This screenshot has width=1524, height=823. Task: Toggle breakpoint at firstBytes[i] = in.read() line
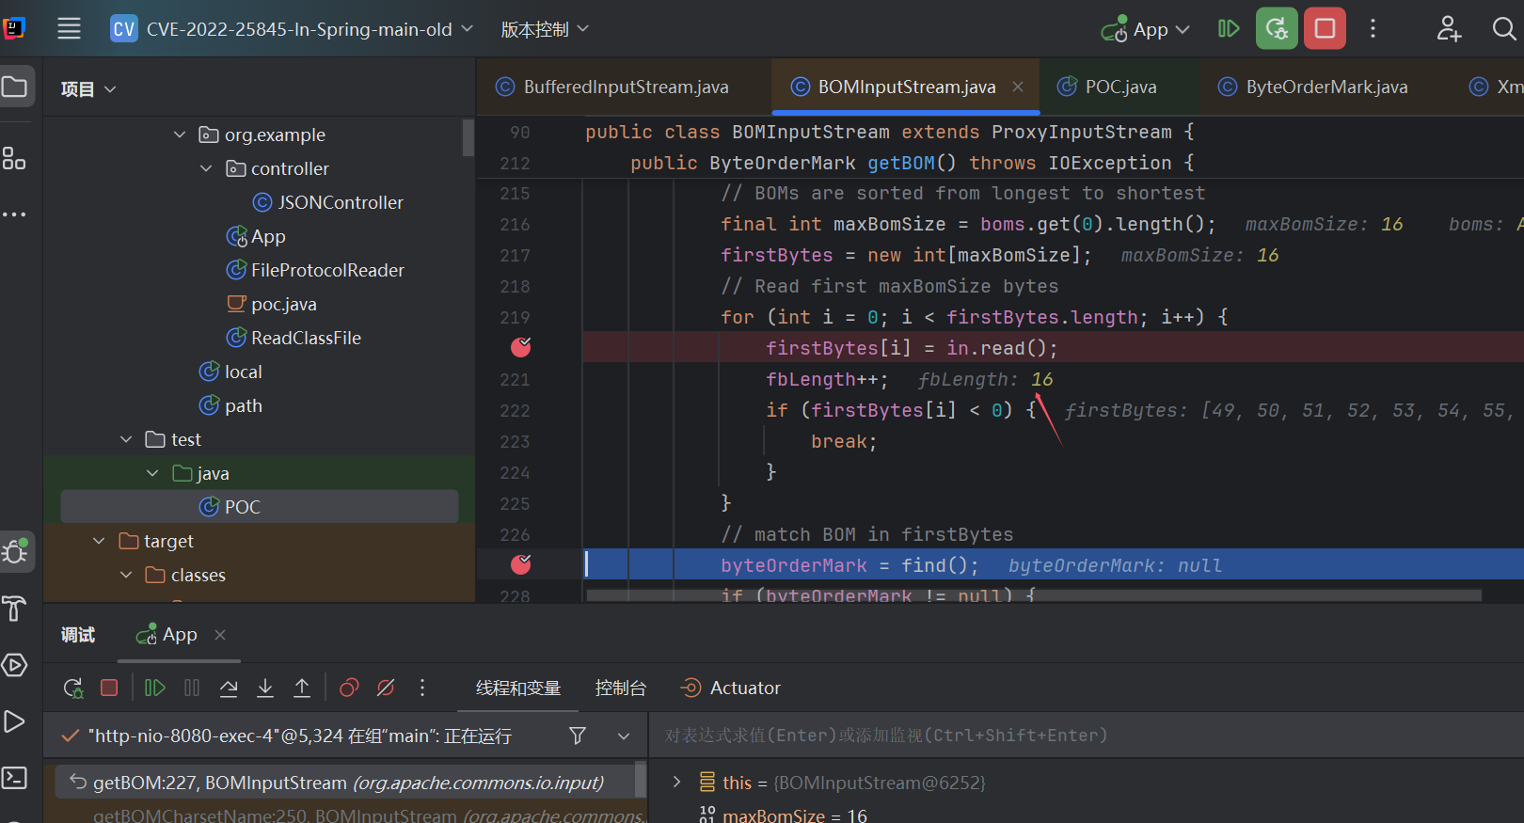click(520, 347)
